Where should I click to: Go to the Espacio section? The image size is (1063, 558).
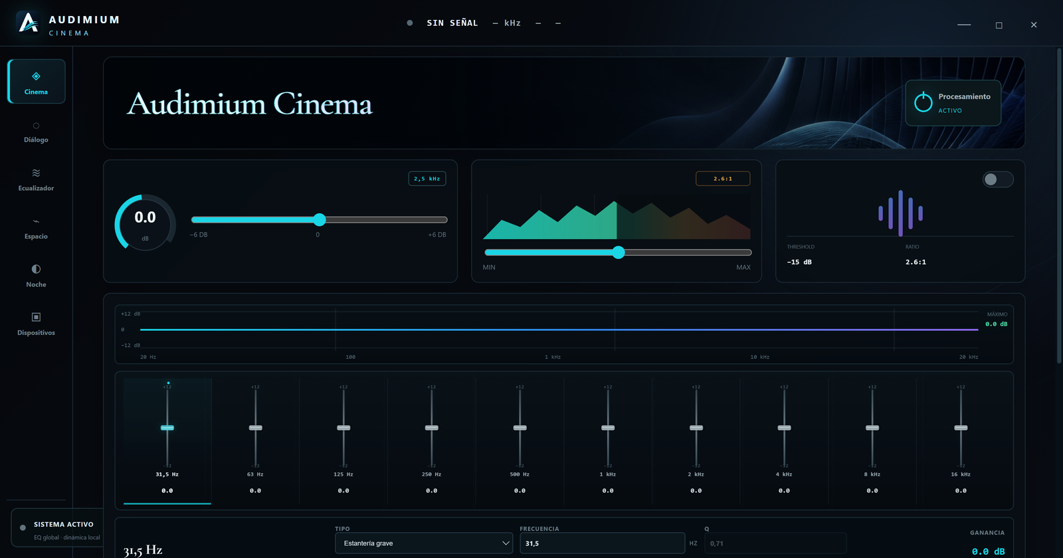click(36, 229)
